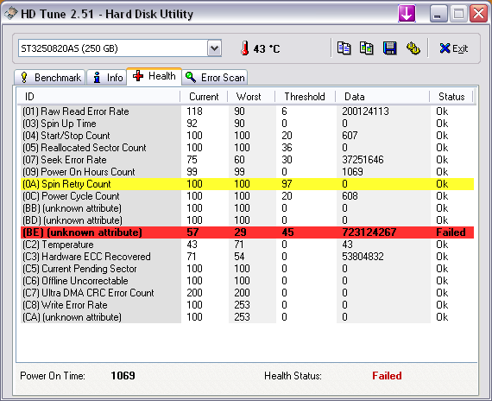Switch to the Benchmark tab
492x401 pixels.
point(50,77)
